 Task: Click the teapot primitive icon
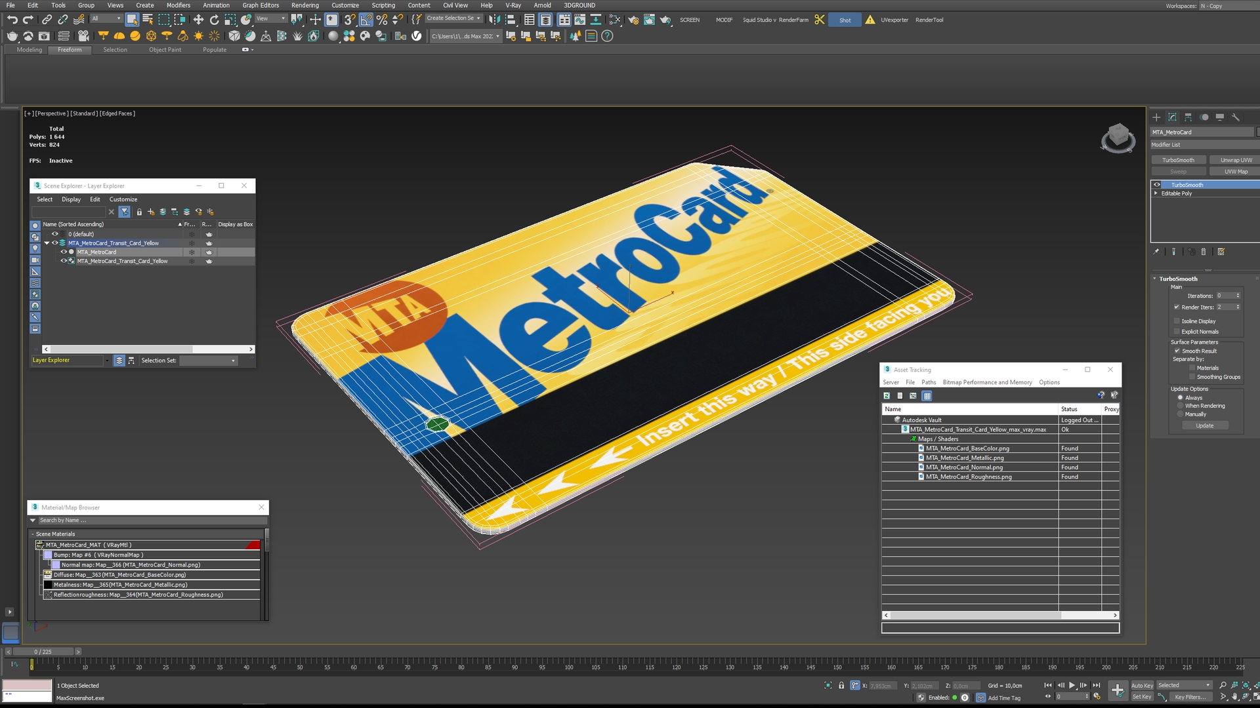[x=12, y=36]
